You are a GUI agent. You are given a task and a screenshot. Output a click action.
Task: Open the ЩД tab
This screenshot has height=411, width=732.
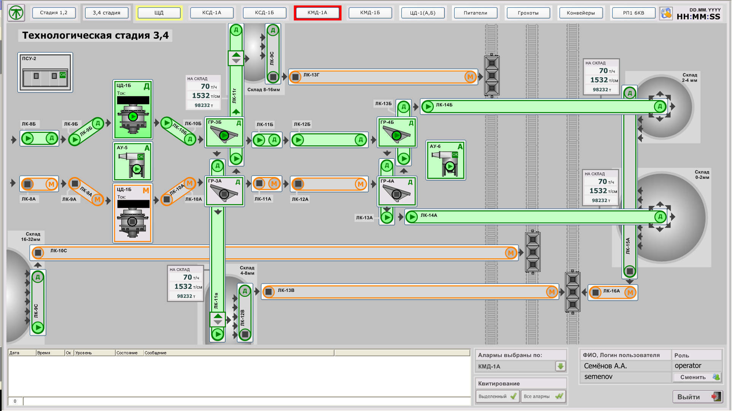(159, 13)
